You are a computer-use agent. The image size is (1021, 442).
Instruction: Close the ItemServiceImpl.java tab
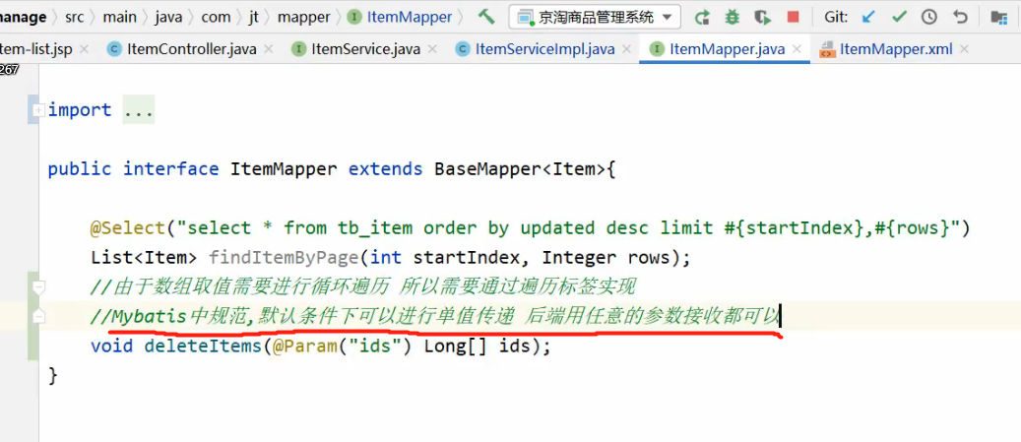point(626,49)
